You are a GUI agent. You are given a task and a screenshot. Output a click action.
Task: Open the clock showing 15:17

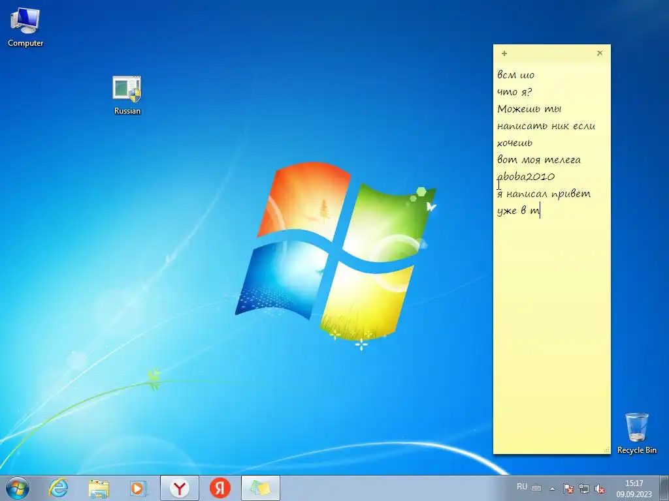(634, 489)
